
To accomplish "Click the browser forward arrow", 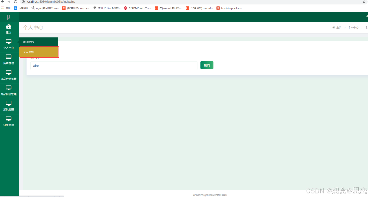I will pyautogui.click(x=9, y=2).
